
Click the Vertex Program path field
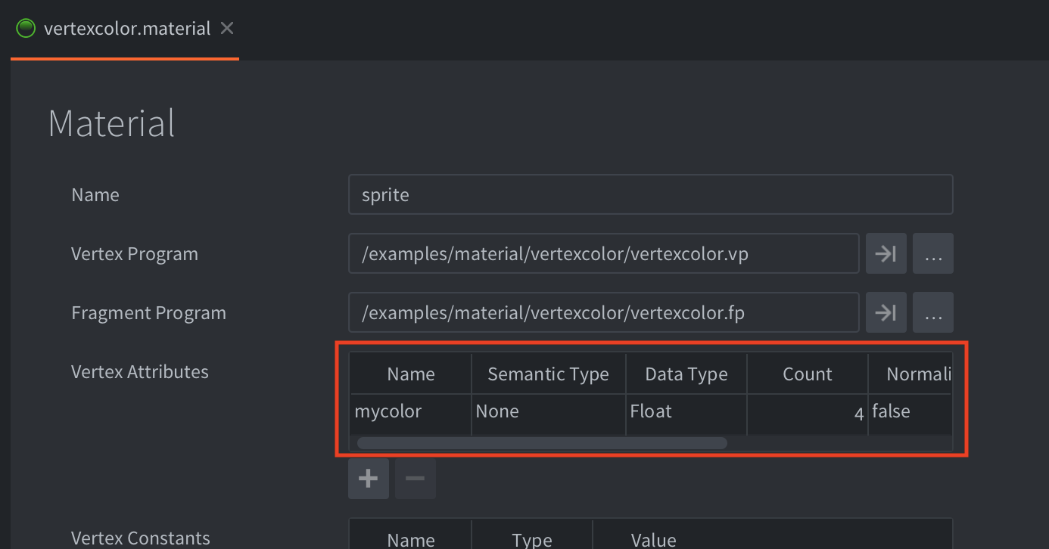(x=603, y=253)
